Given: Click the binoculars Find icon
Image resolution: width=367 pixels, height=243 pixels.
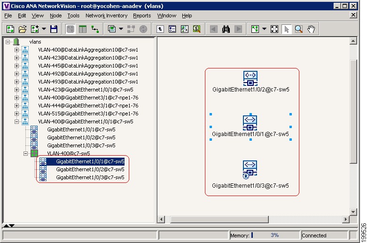Looking at the screenshot, I should click(226, 29).
